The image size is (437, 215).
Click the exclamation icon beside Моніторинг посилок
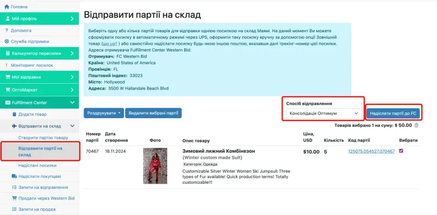pyautogui.click(x=7, y=65)
